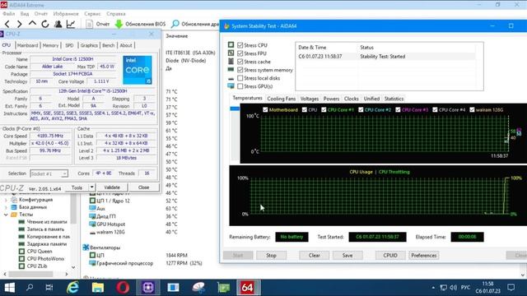Click the user icon in AIDA64 toolbar
527x296 pixels.
[58, 24]
